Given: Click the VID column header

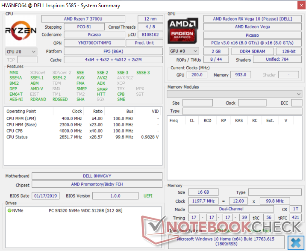Looking at the screenshot, I should click(148, 111).
